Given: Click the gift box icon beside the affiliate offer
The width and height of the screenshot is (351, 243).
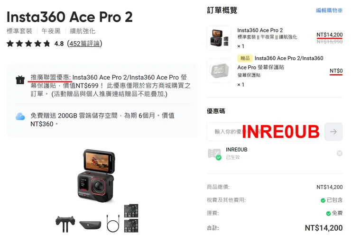Looking at the screenshot, I should point(20,80).
